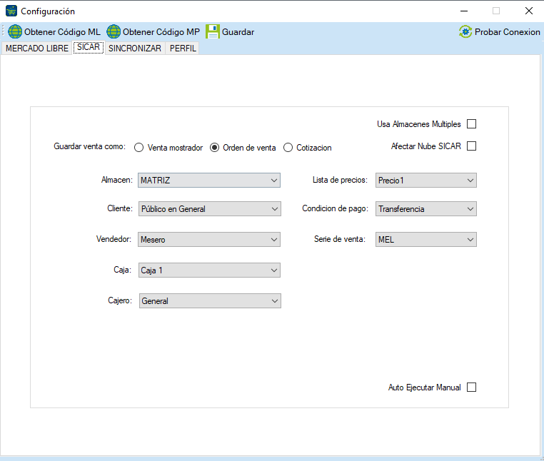Click the Caja: label text

(x=123, y=270)
